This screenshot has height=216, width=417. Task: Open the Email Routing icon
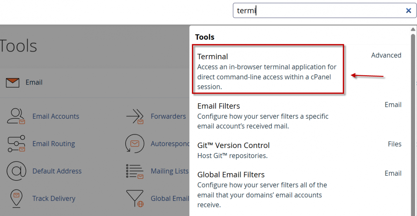(16, 144)
